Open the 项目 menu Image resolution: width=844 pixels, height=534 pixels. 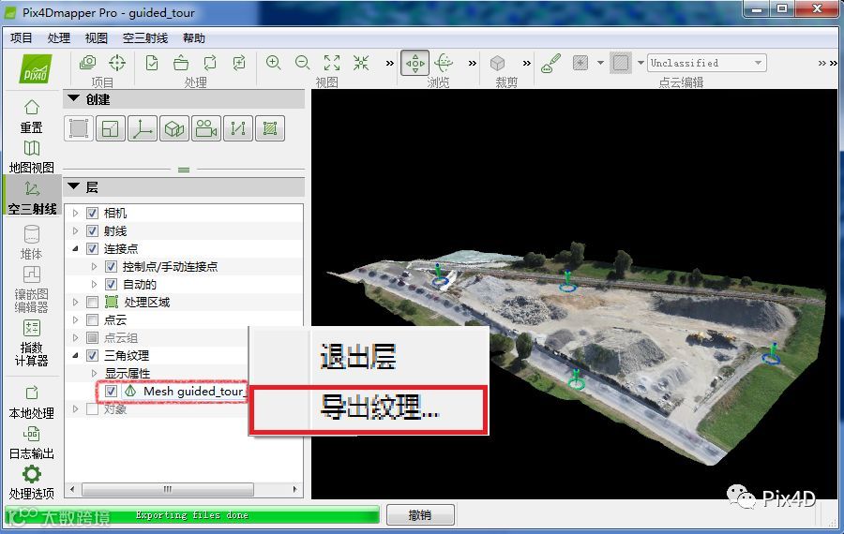(21, 38)
